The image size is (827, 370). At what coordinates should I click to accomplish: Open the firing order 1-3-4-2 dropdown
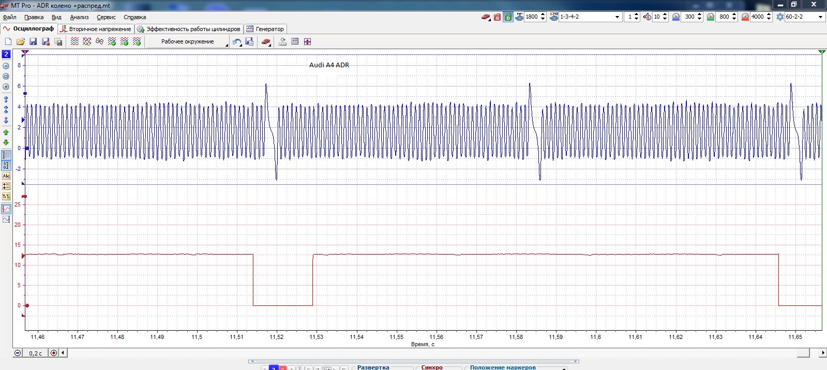(617, 17)
